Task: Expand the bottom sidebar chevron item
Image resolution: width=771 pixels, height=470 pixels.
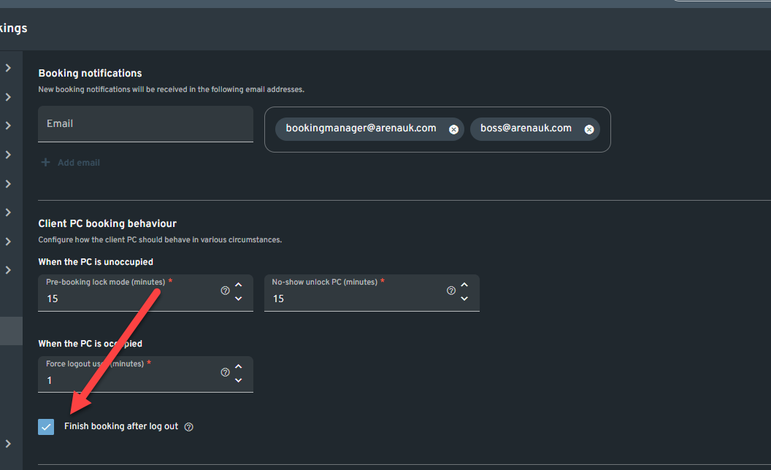Action: click(8, 443)
